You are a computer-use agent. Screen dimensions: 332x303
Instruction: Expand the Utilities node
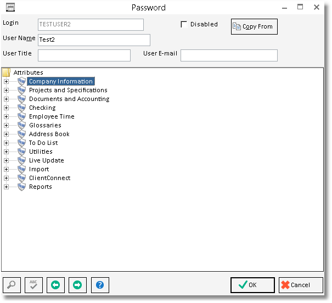pos(6,151)
